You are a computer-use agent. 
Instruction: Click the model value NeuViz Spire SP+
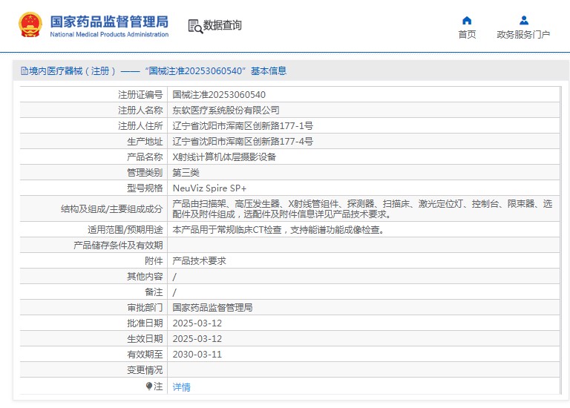[x=209, y=188]
